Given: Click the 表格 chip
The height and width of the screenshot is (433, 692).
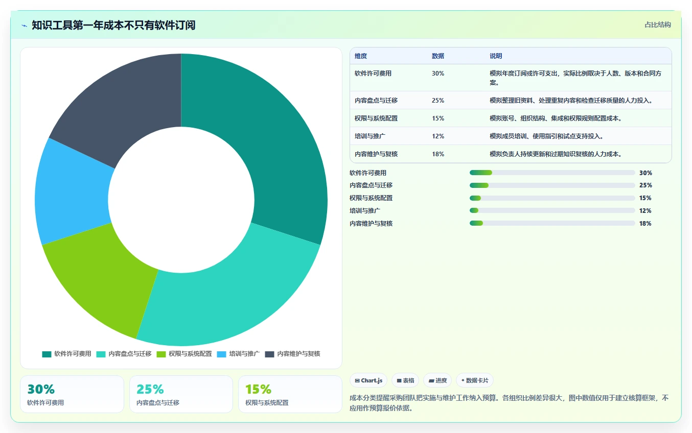Looking at the screenshot, I should point(405,380).
